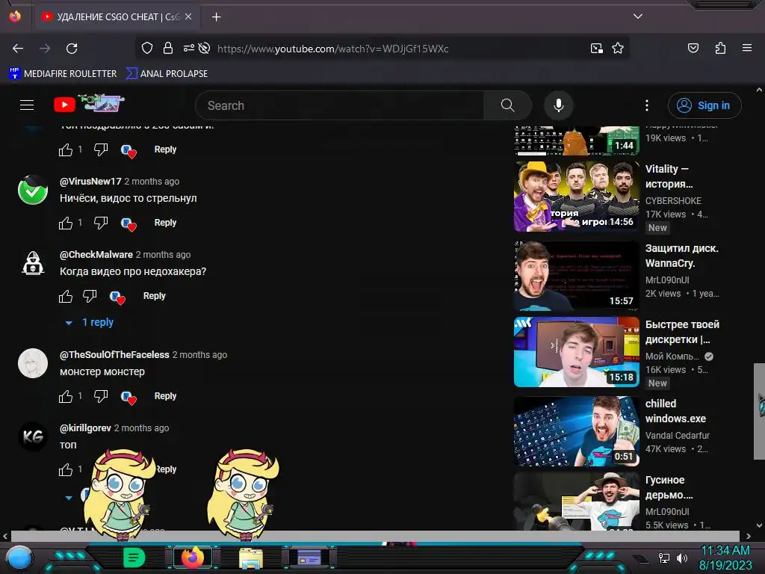Open the 1:44 video thumbnail

(577, 141)
